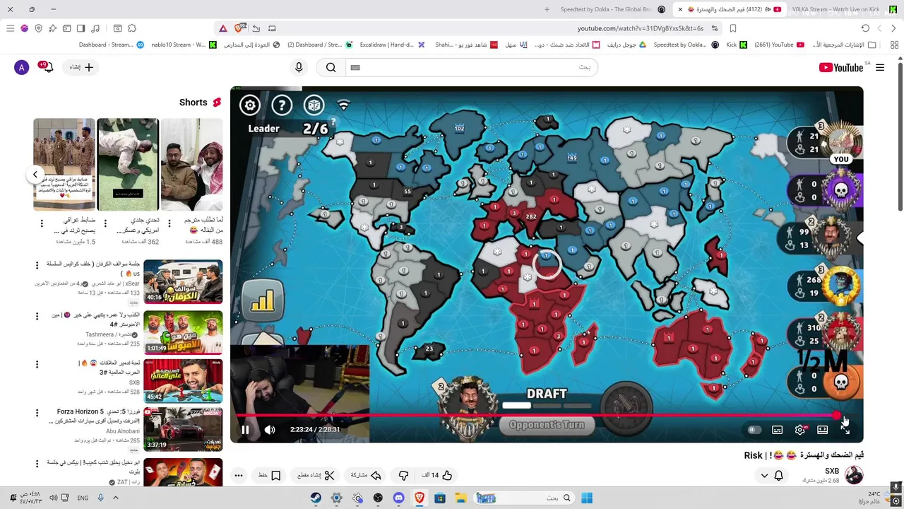This screenshot has height=509, width=904.
Task: Click the youtube.com address bar URL
Action: click(x=640, y=28)
